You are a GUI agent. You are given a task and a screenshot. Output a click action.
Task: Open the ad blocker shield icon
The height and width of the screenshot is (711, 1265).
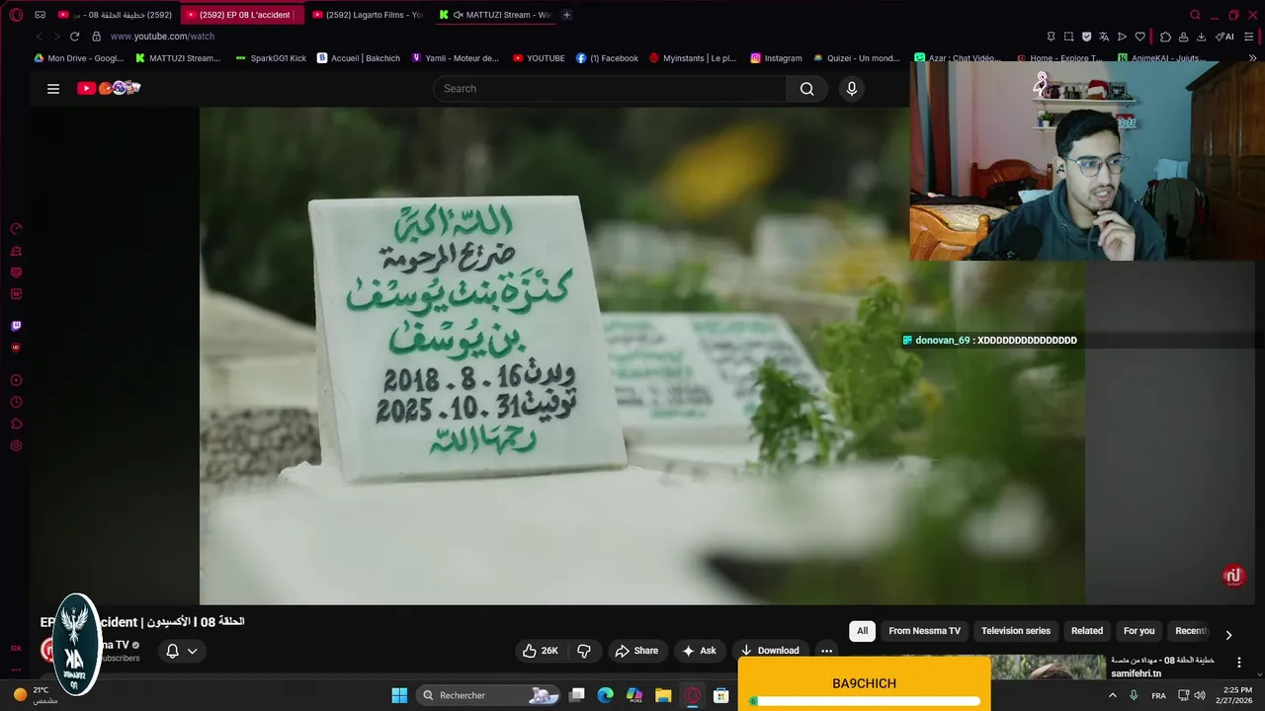point(1086,37)
